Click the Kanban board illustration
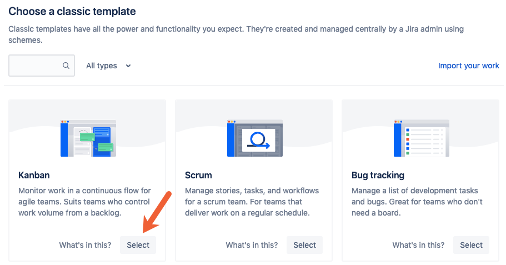The height and width of the screenshot is (265, 506). [x=88, y=138]
